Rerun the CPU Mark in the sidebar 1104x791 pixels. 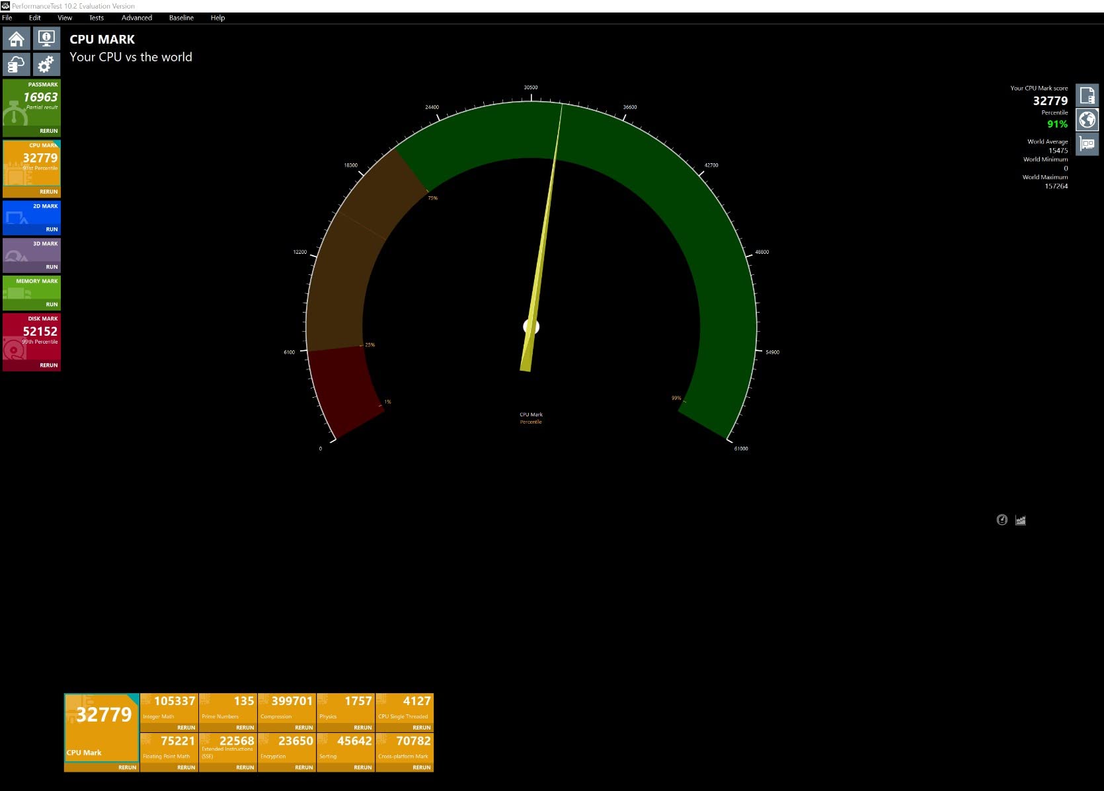(49, 192)
